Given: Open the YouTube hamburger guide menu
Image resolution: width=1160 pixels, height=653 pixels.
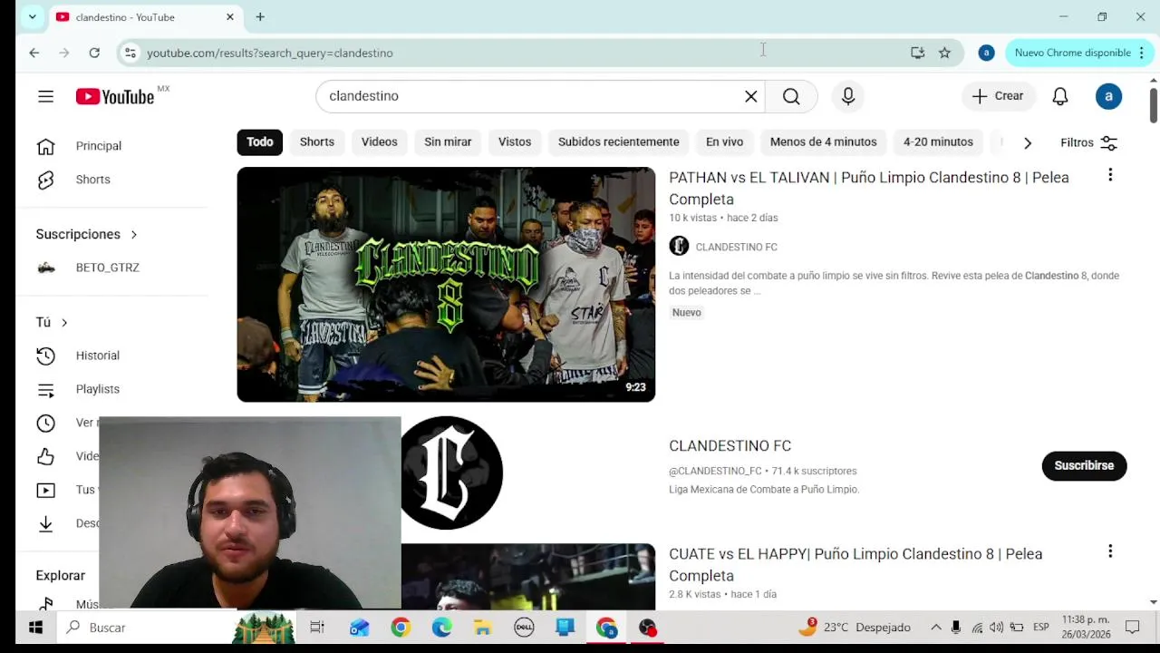Looking at the screenshot, I should pyautogui.click(x=45, y=96).
